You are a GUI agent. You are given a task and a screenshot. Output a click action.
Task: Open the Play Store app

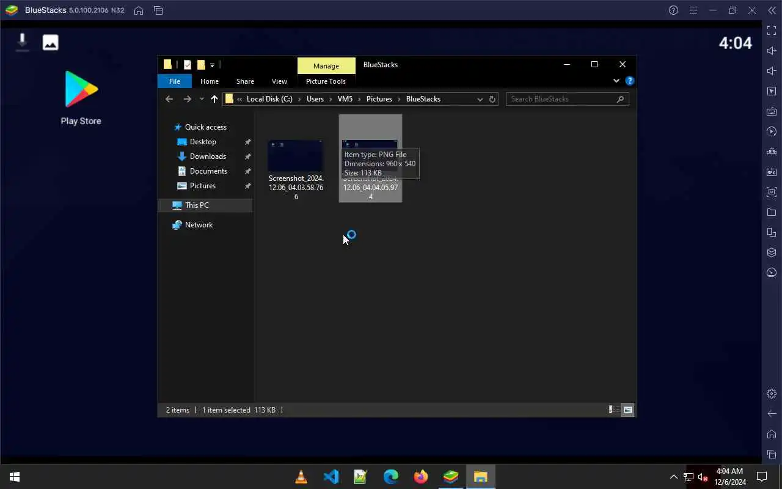point(81,98)
